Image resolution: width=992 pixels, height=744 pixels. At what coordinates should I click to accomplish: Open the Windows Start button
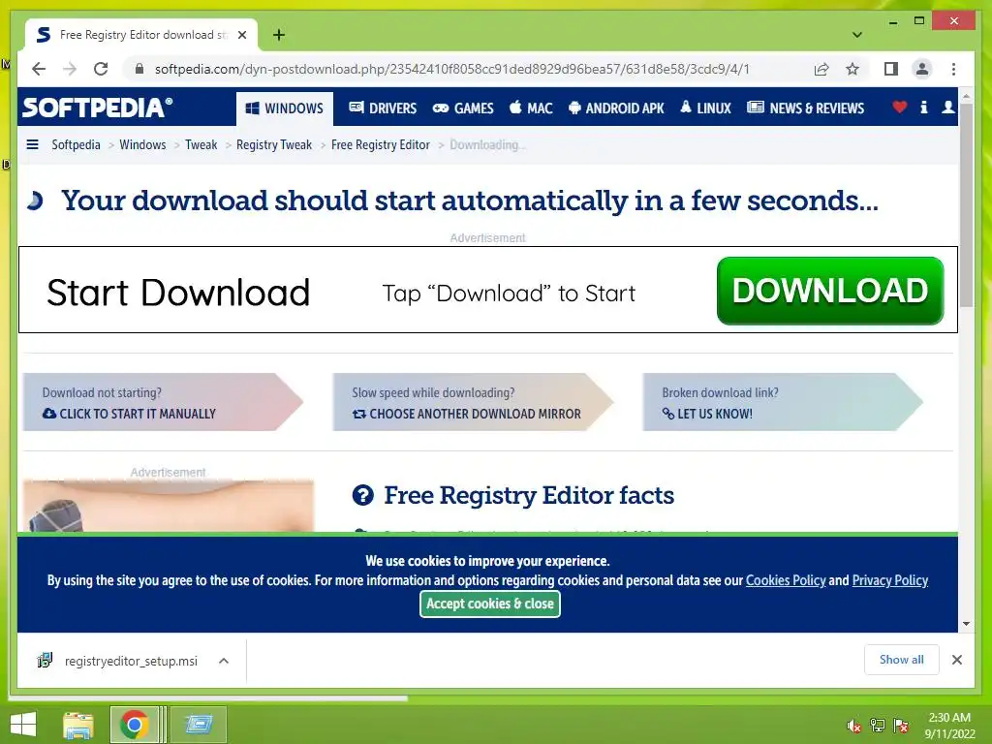23,725
